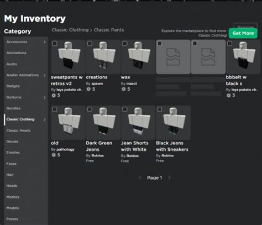Select the Decals category

pyautogui.click(x=12, y=142)
